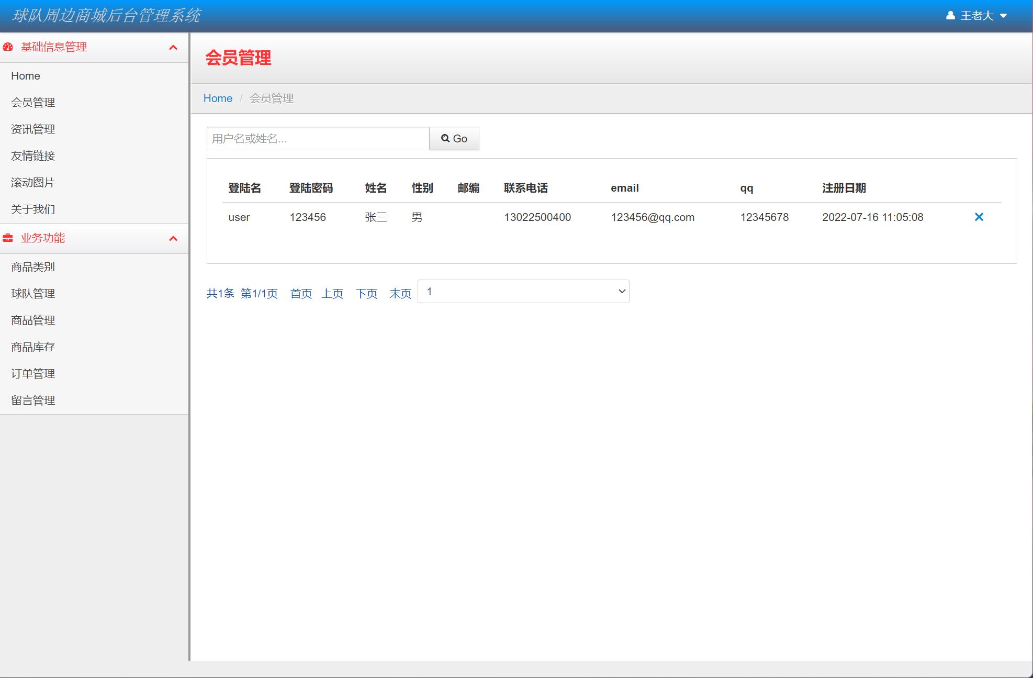Jump to 末页 in pagination
Viewport: 1033px width, 678px height.
point(400,294)
